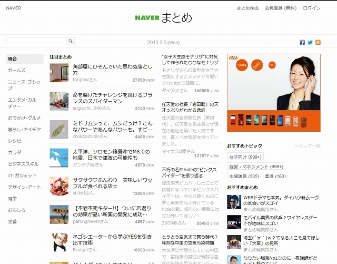Click author cookpad100さん
This screenshot has width=337, height=264.
[x=90, y=136]
